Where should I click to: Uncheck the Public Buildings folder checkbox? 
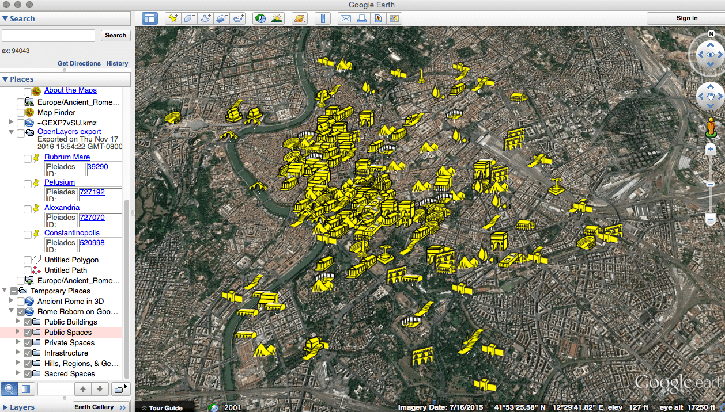point(27,322)
